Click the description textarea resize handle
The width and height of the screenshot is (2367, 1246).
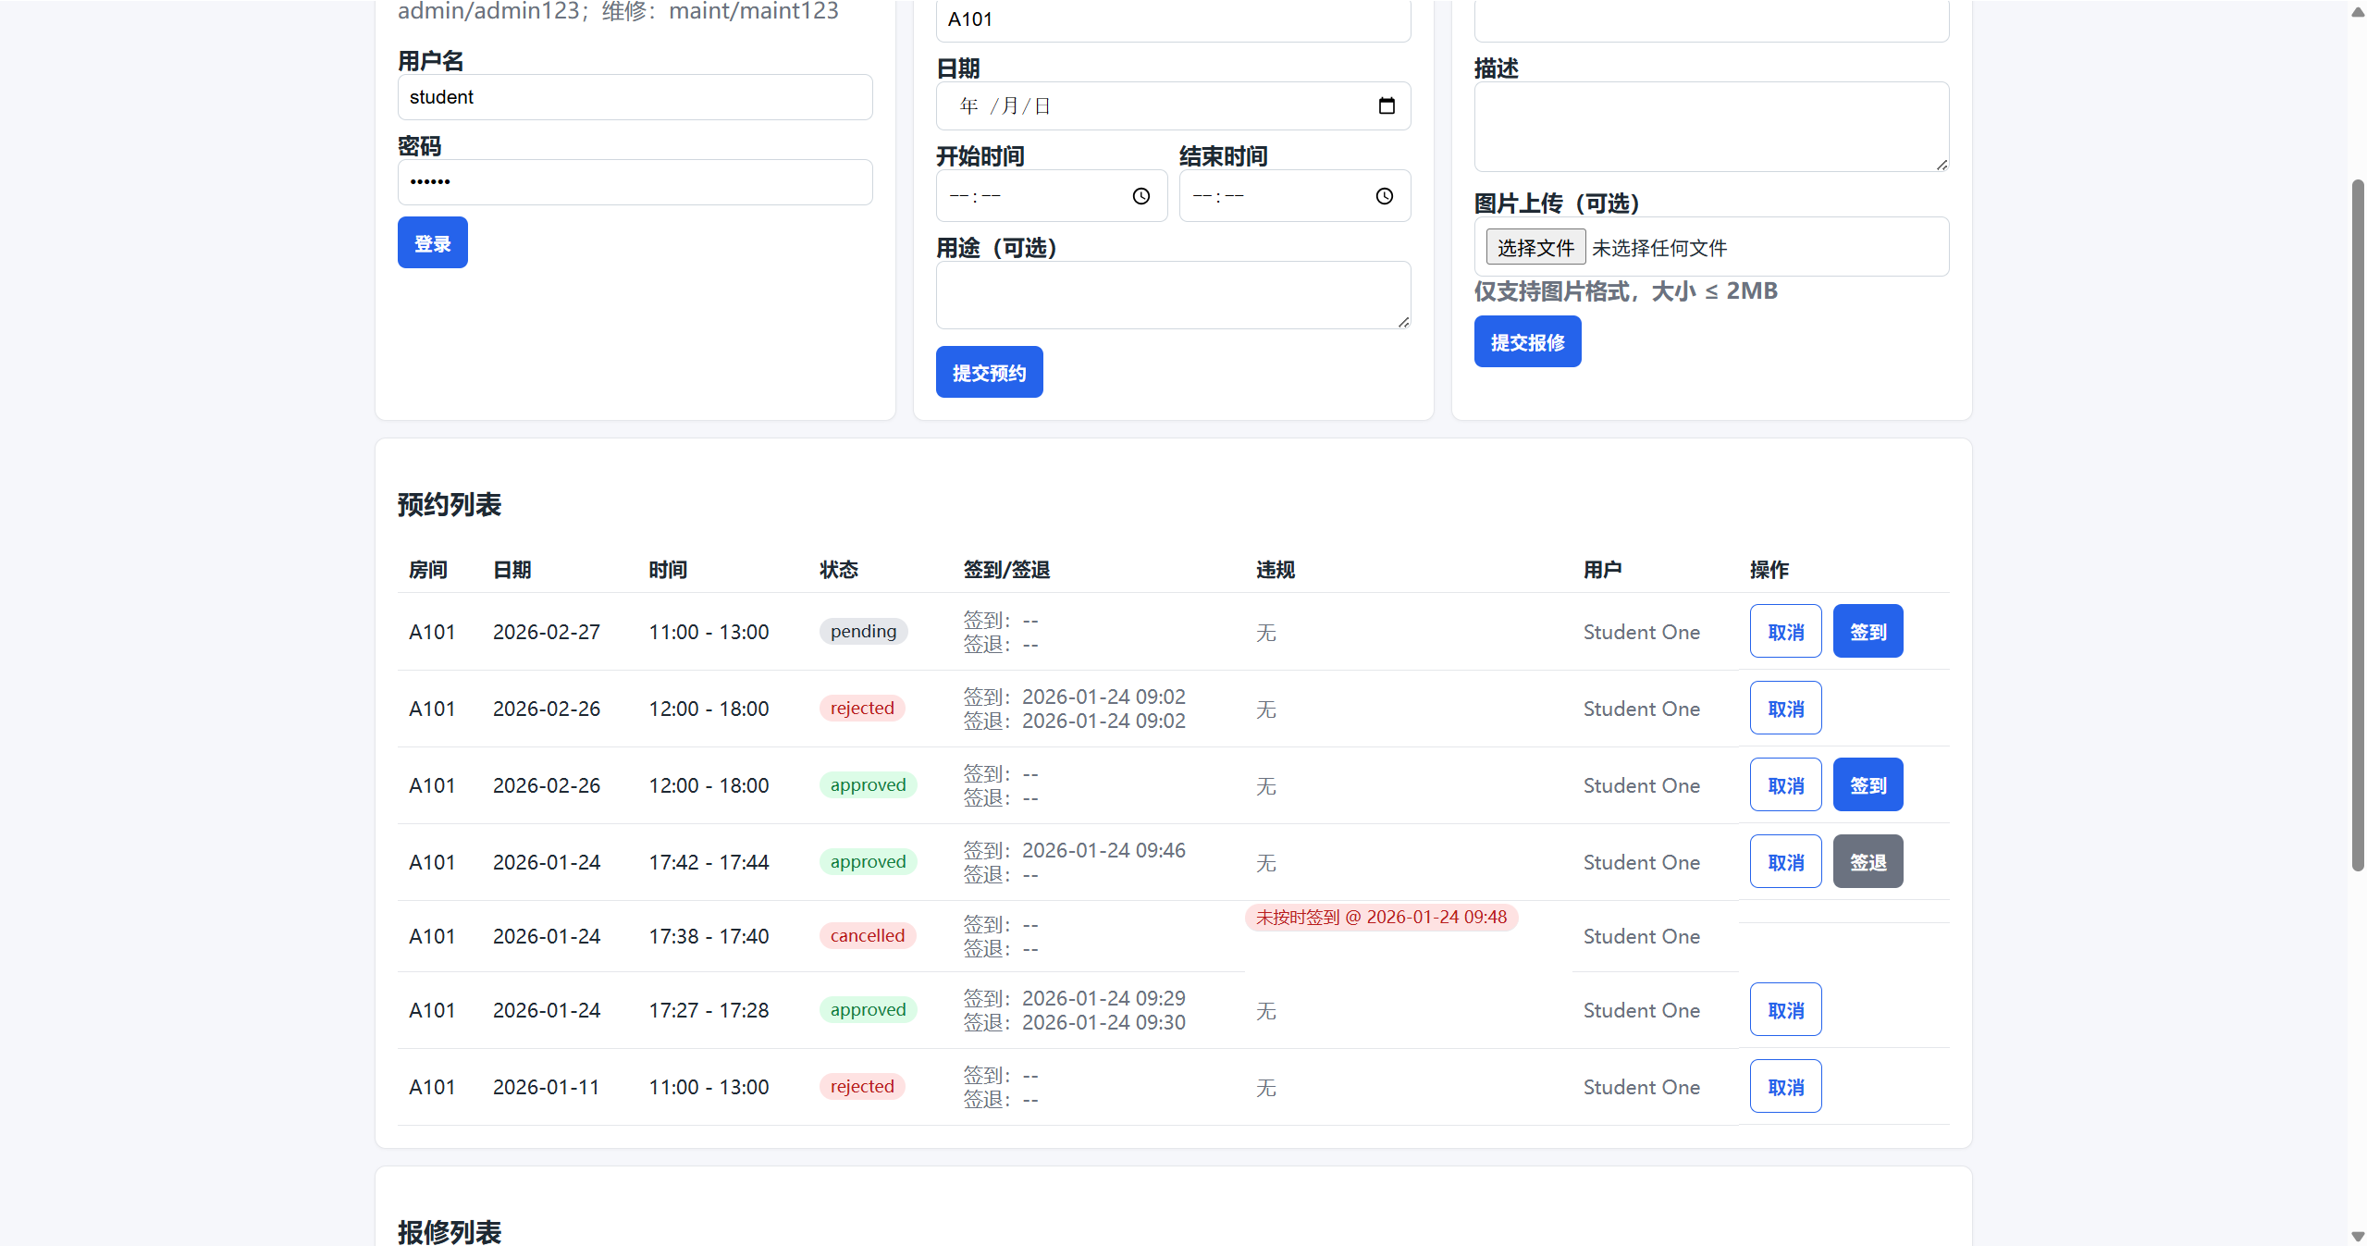coord(1942,165)
